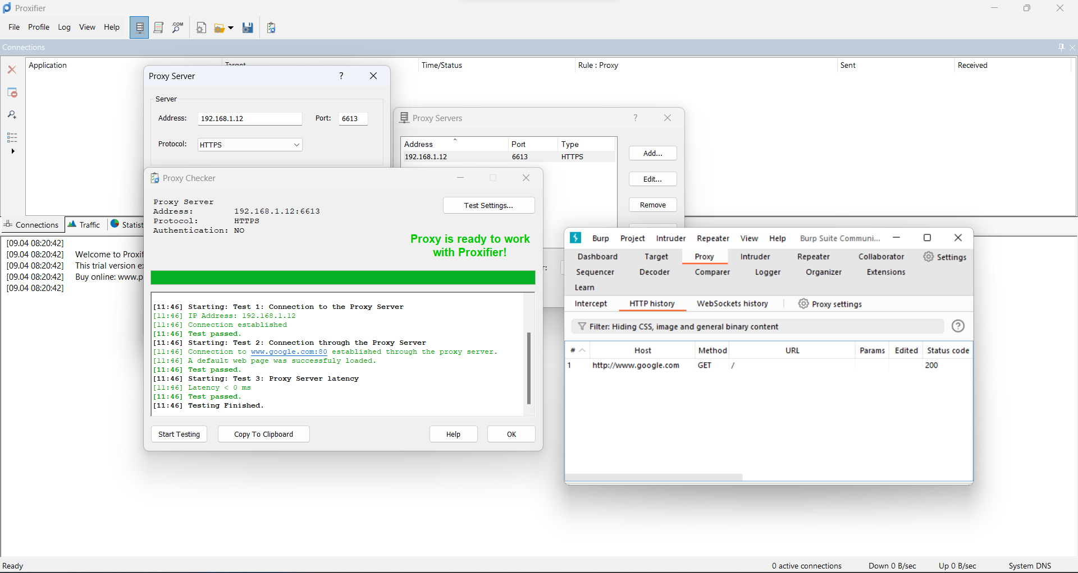Click the HTTP history filter bar
The image size is (1078, 573).
tap(757, 326)
